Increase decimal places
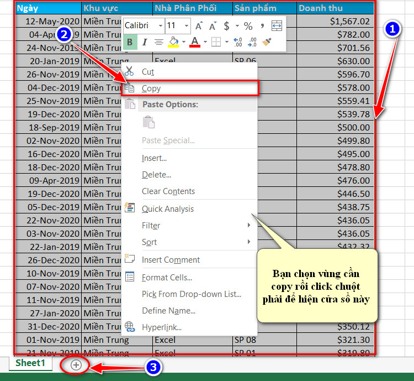 pyautogui.click(x=238, y=42)
